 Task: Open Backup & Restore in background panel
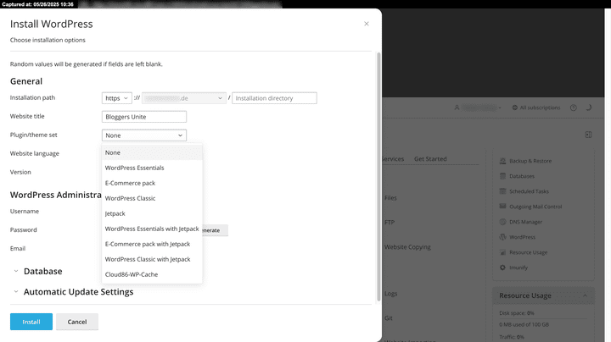tap(530, 161)
